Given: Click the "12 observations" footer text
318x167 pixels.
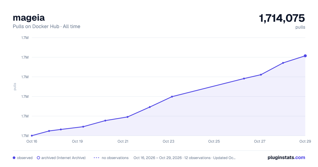Looking at the screenshot, I should pyautogui.click(x=197, y=158).
